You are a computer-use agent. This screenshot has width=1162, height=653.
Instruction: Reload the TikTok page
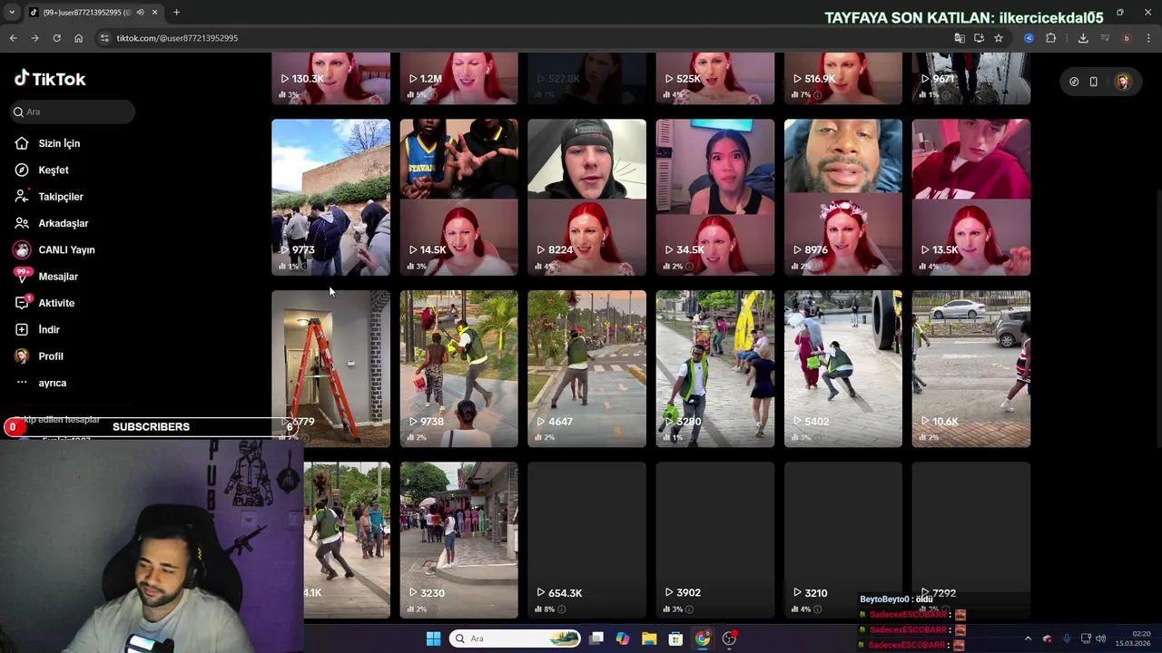[x=56, y=38]
